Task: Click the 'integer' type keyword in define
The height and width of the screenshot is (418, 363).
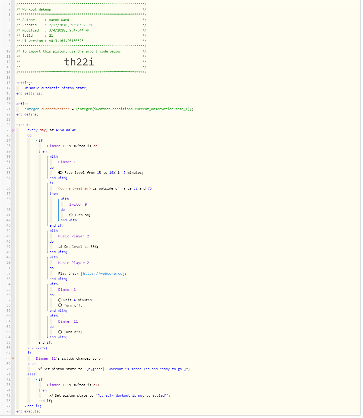Action: pyautogui.click(x=32, y=109)
